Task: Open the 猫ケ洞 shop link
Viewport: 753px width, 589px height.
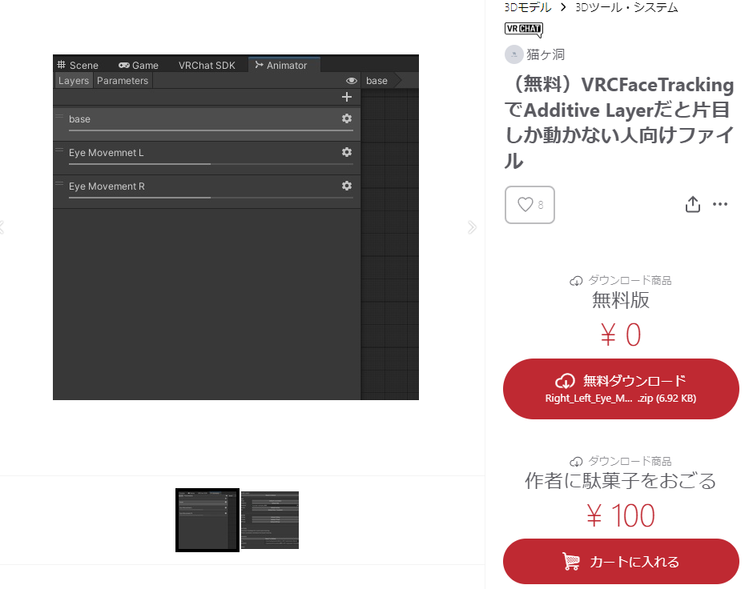Action: [x=546, y=54]
